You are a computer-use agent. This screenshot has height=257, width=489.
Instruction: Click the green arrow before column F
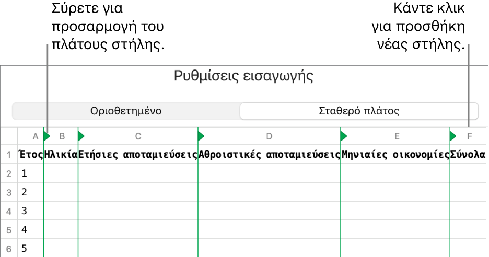click(453, 136)
